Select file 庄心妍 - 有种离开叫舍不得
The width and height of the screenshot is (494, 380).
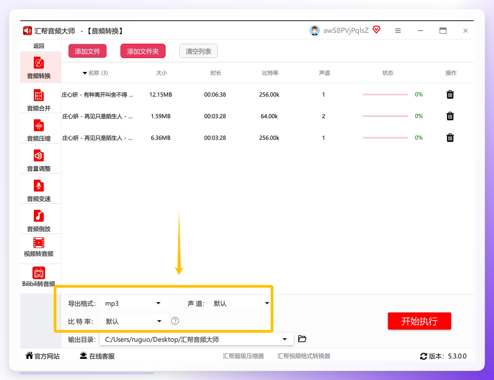point(97,95)
